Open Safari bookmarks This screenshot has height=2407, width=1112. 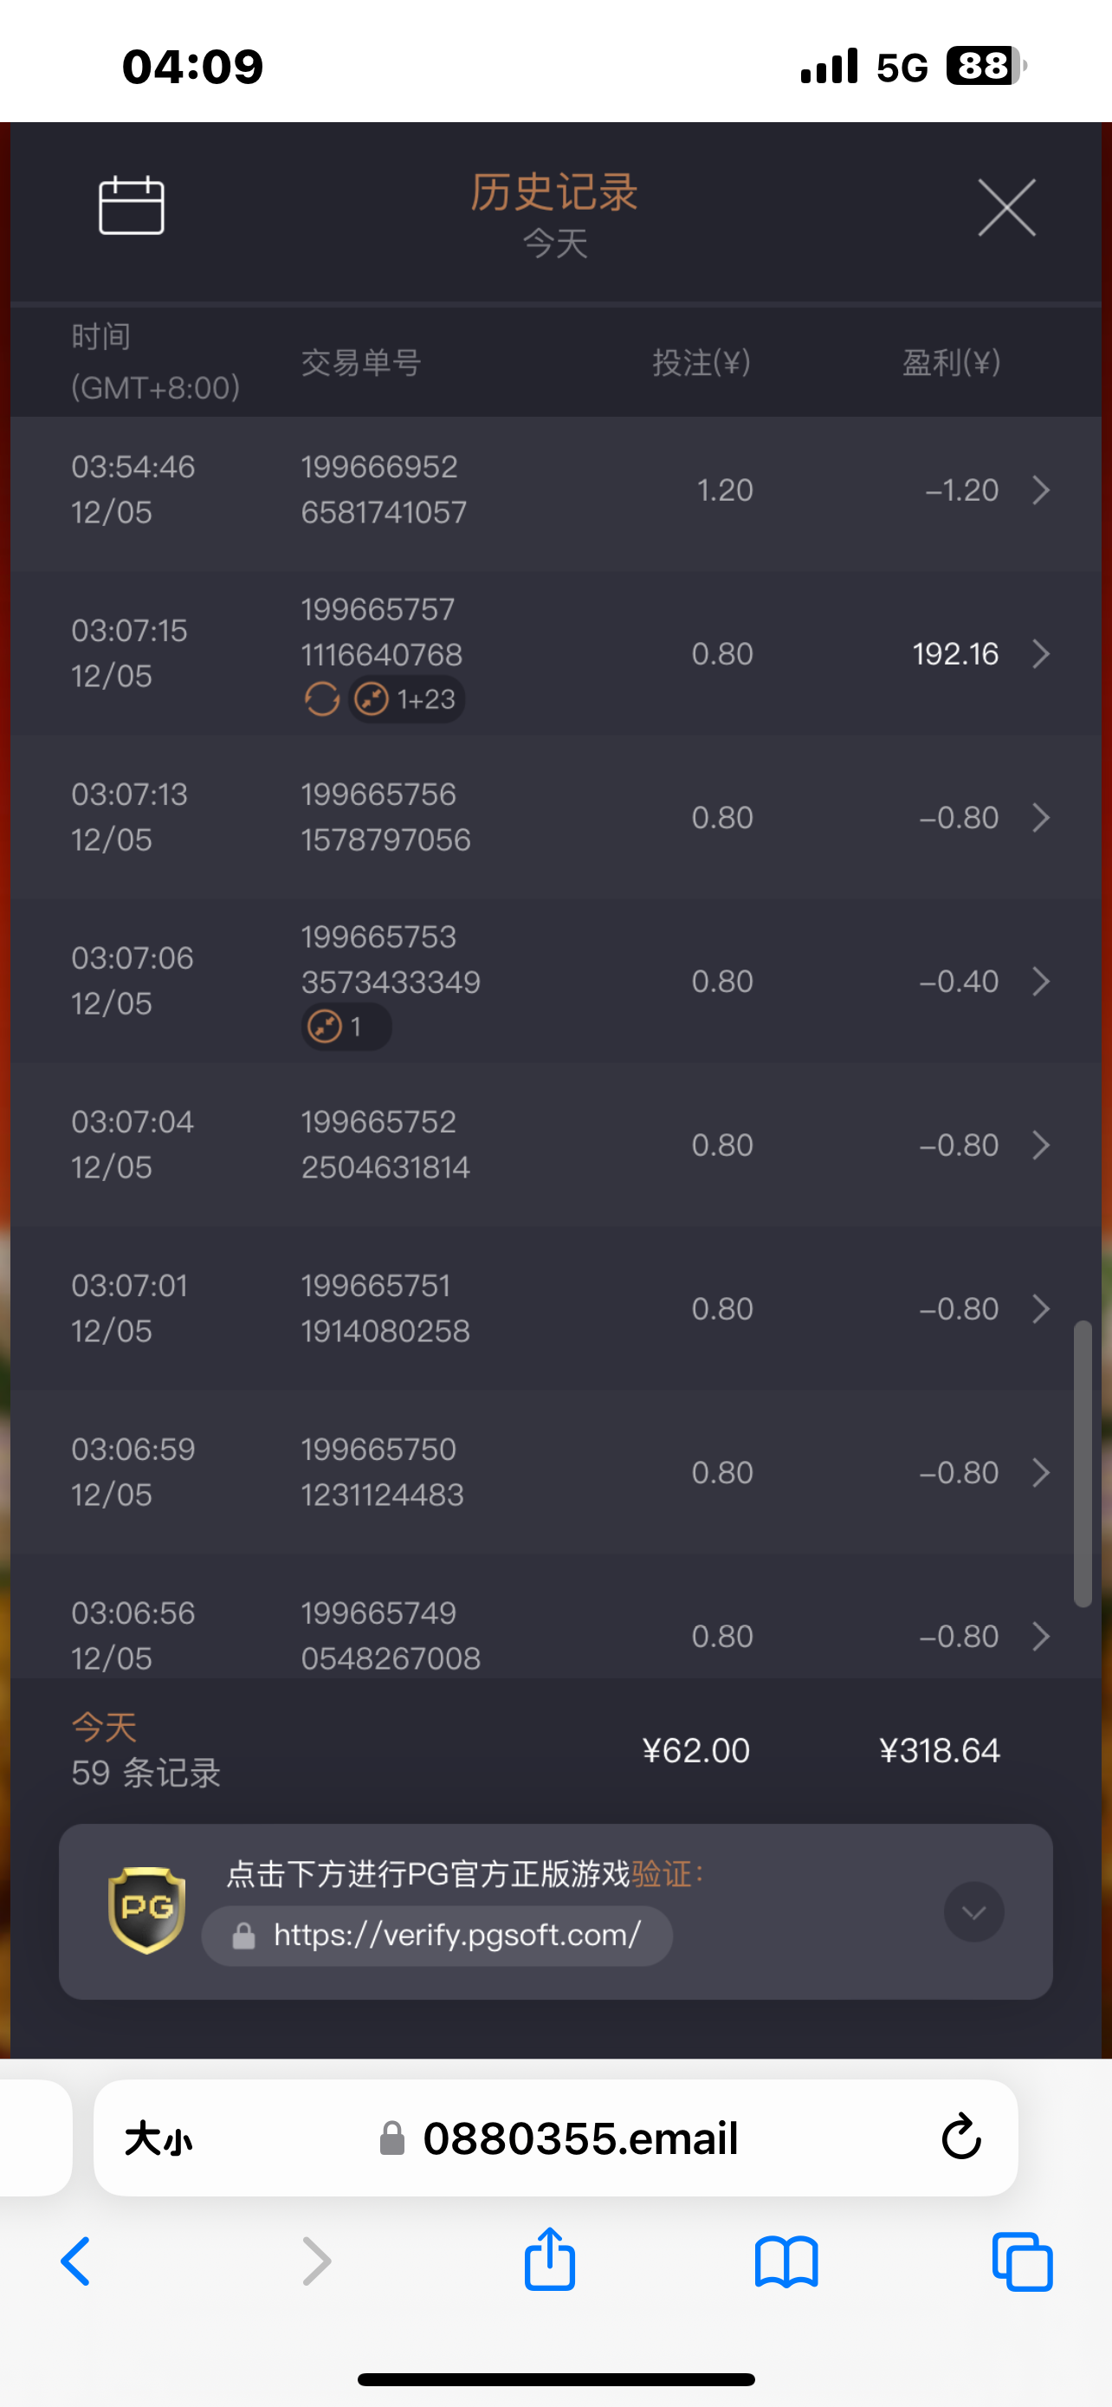[x=786, y=2261]
